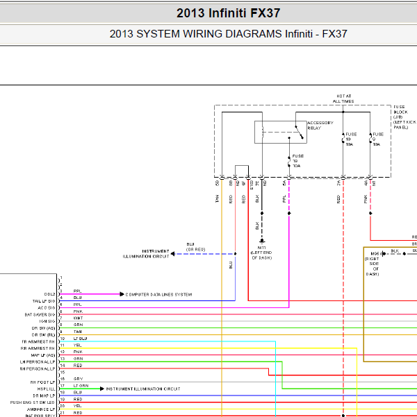Image resolution: width=417 pixels, height=417 pixels.
Task: Click the "FR ARMREST RH" pin label
Action: pos(38,342)
